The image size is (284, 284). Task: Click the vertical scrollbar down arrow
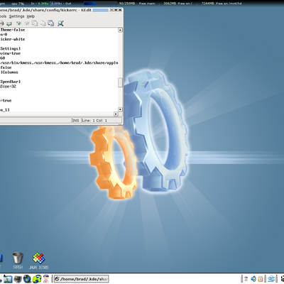[x=120, y=109]
